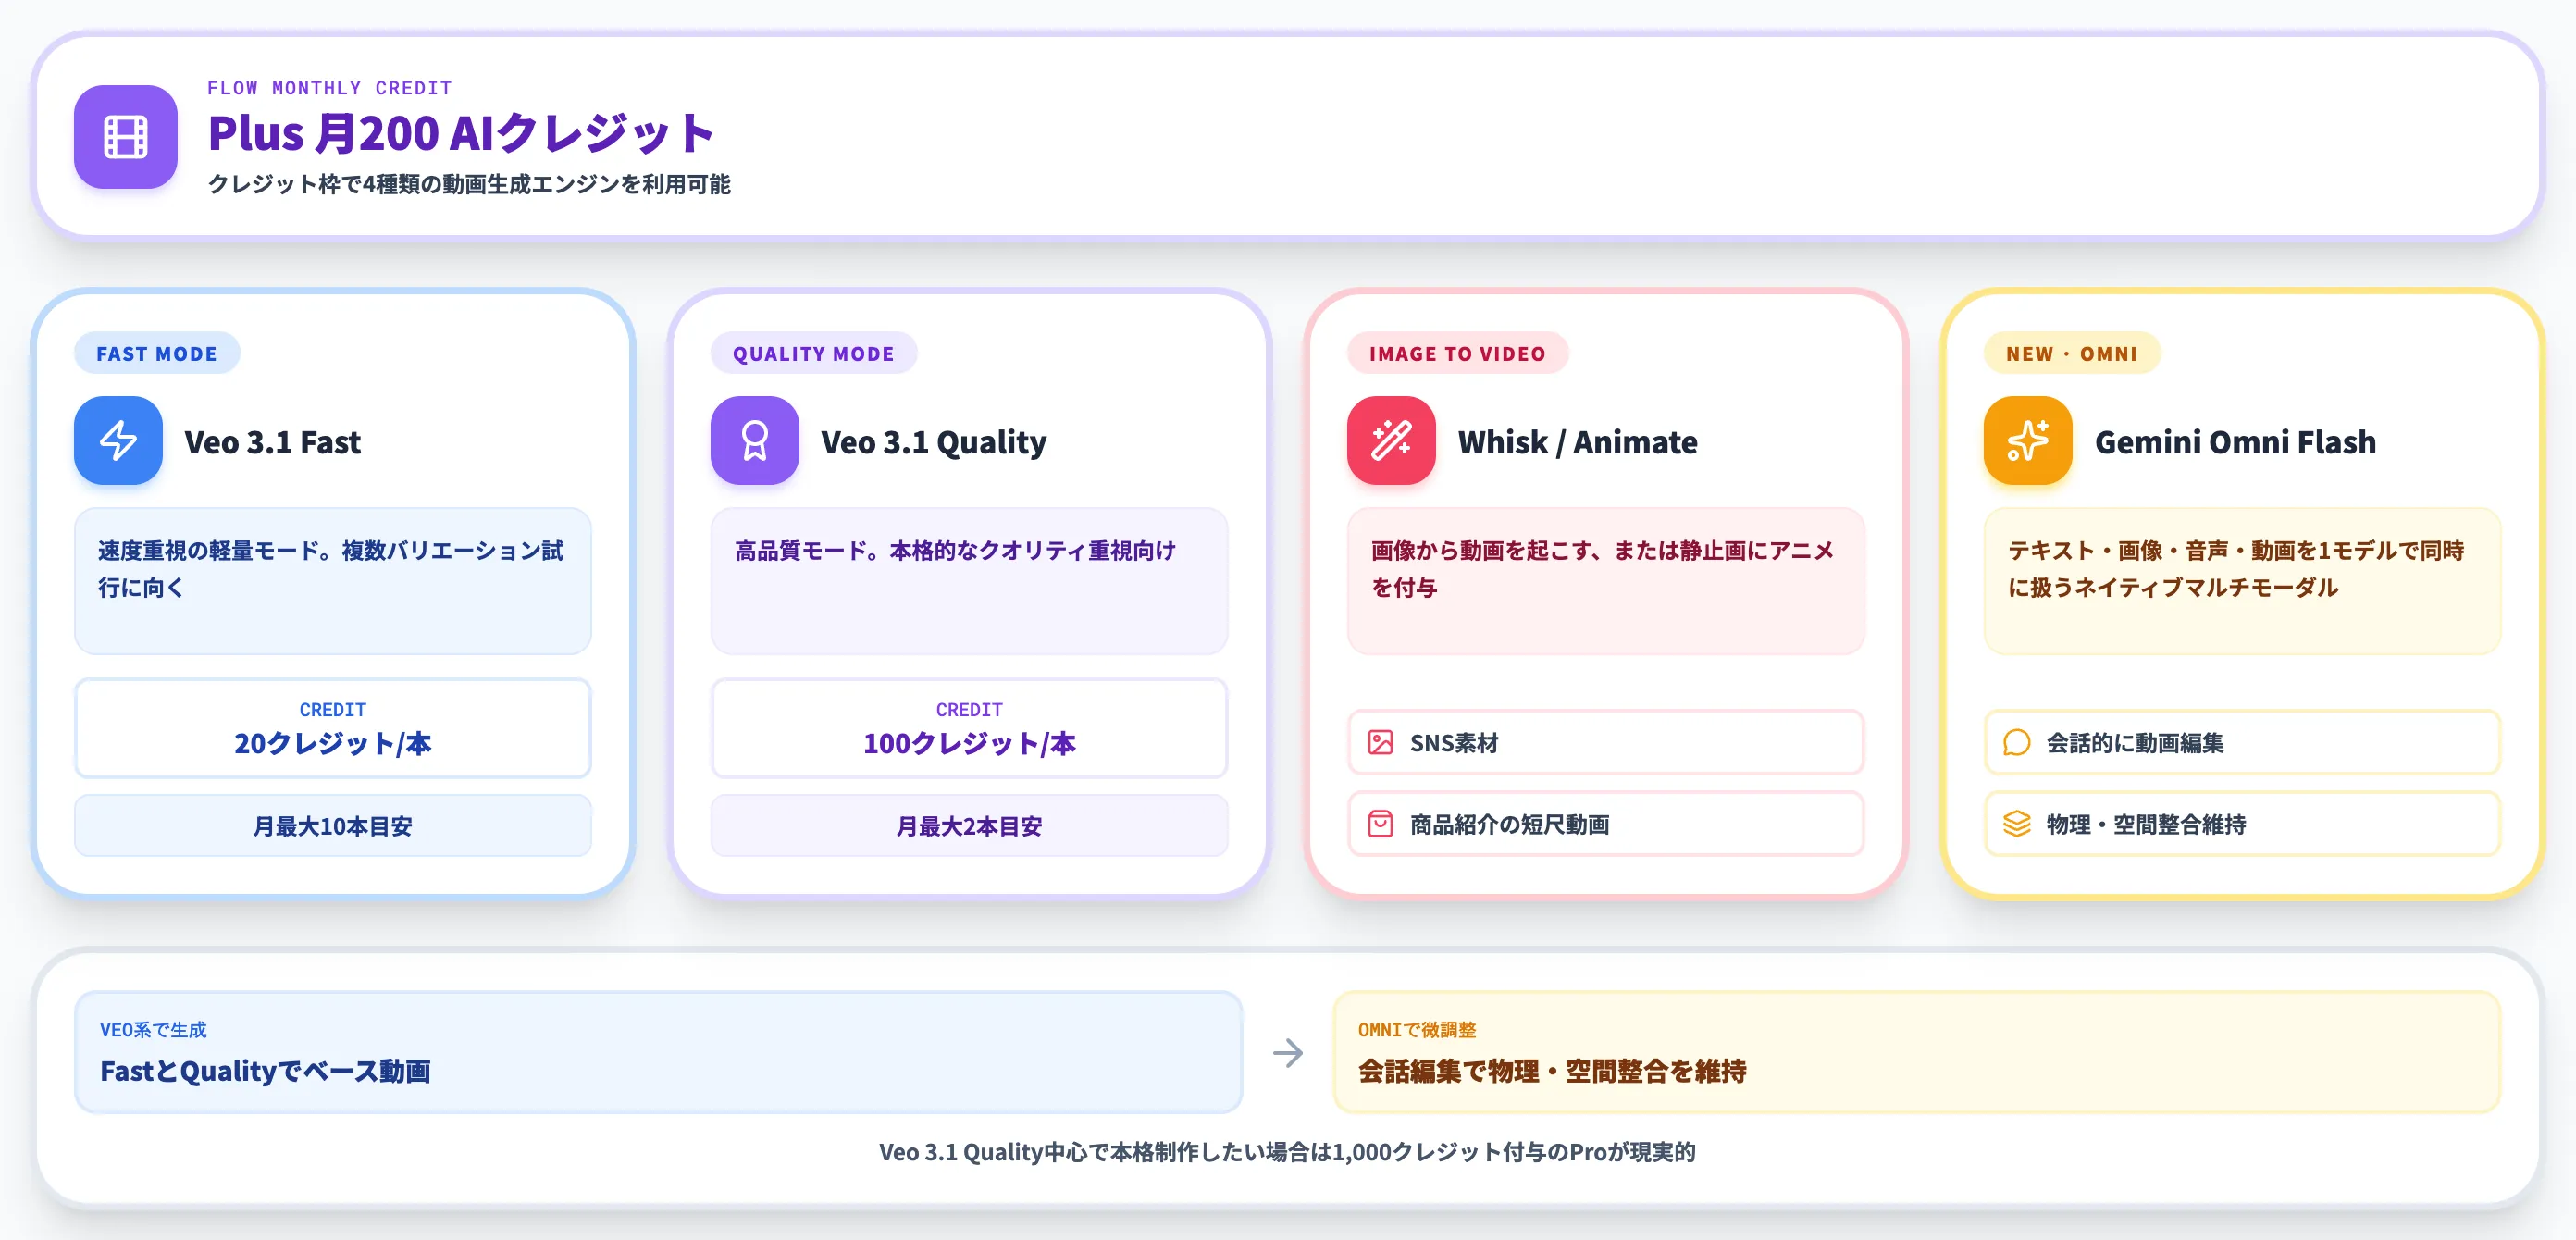
Task: Click the FLOW MONTHLY CREDIT label
Action: pos(329,88)
